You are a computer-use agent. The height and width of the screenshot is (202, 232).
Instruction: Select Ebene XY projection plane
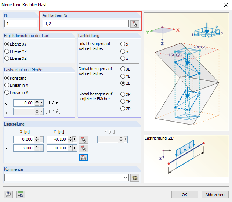15,44
